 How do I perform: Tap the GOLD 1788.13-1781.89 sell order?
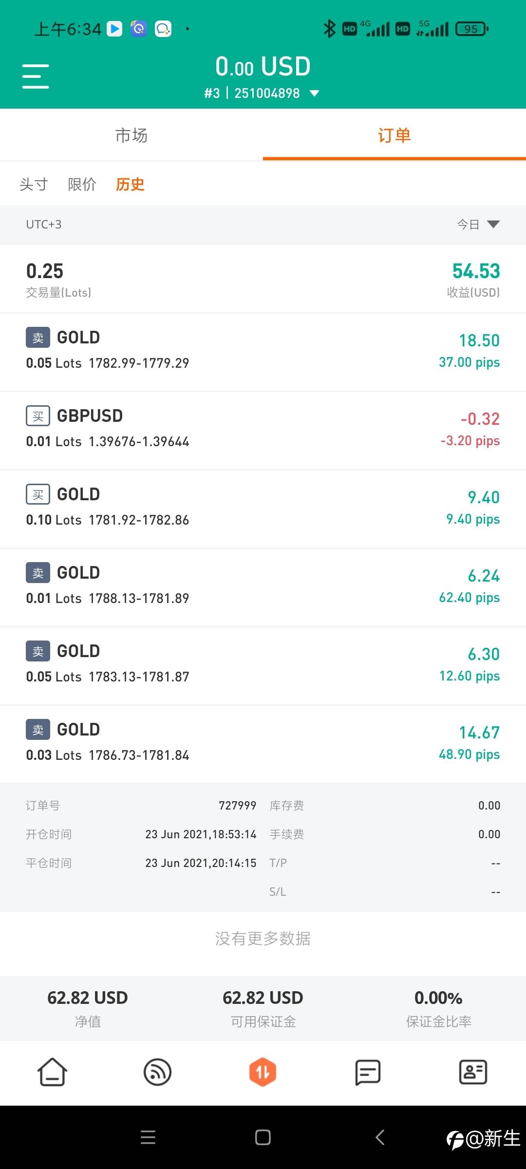tap(263, 585)
